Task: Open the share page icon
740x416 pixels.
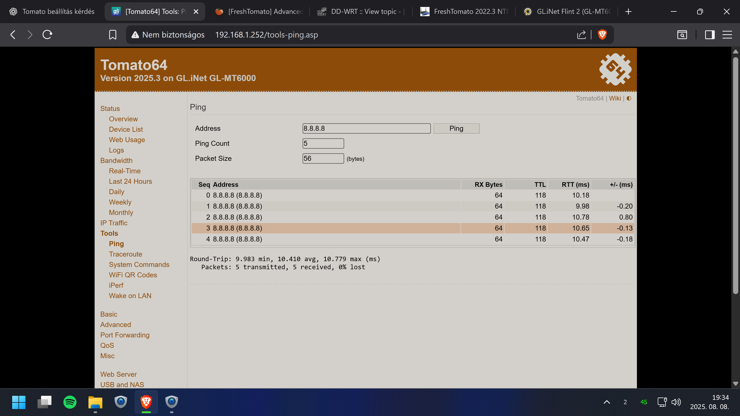Action: pyautogui.click(x=581, y=35)
